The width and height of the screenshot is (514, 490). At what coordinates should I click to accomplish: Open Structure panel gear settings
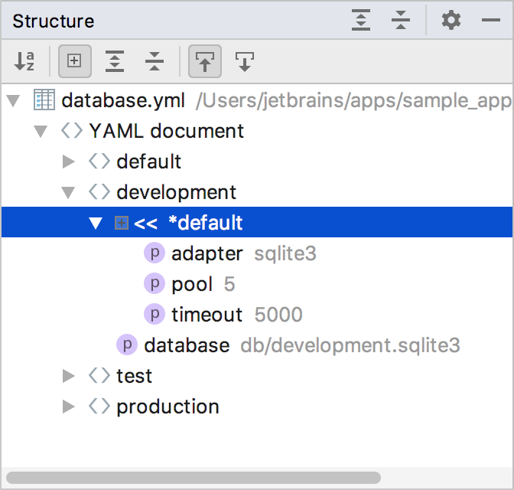click(x=451, y=20)
